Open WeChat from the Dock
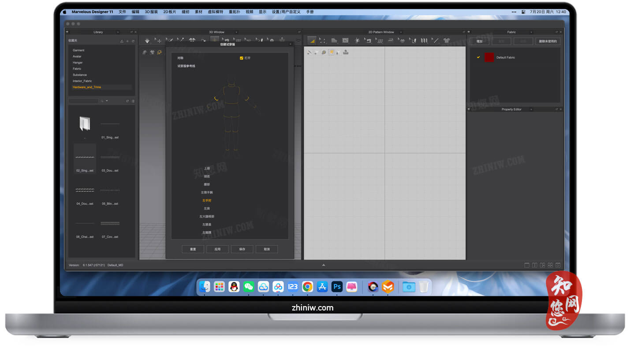This screenshot has height=351, width=630. pyautogui.click(x=249, y=287)
